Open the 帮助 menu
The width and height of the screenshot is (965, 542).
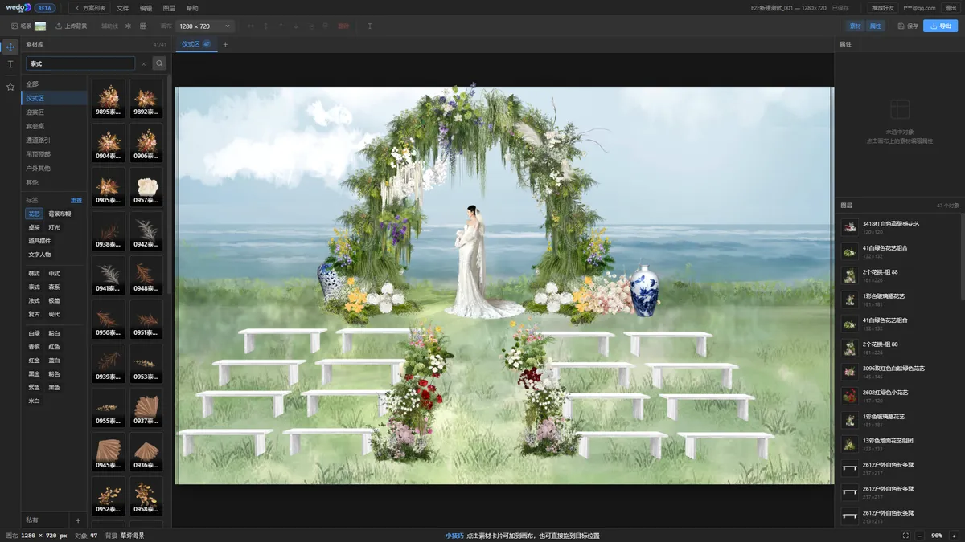[x=192, y=8]
